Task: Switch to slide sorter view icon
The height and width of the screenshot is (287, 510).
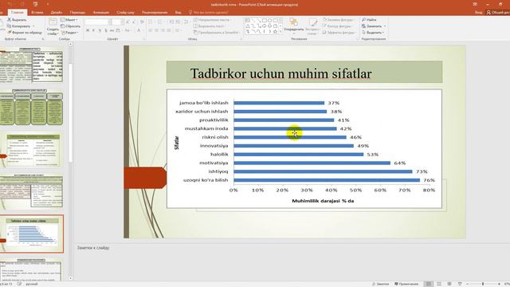Action: click(x=439, y=284)
